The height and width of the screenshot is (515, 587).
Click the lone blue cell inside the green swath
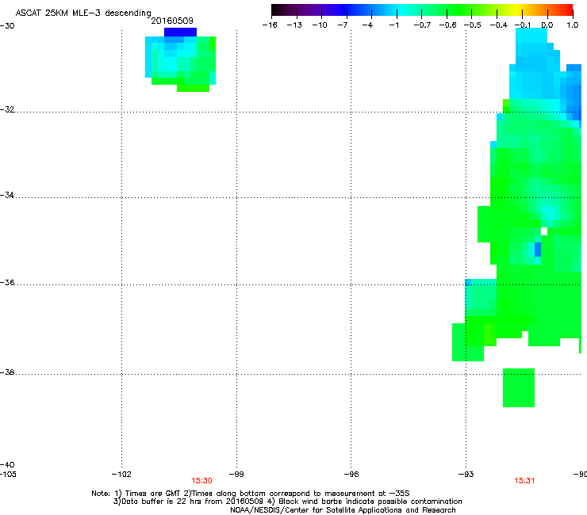coord(538,250)
